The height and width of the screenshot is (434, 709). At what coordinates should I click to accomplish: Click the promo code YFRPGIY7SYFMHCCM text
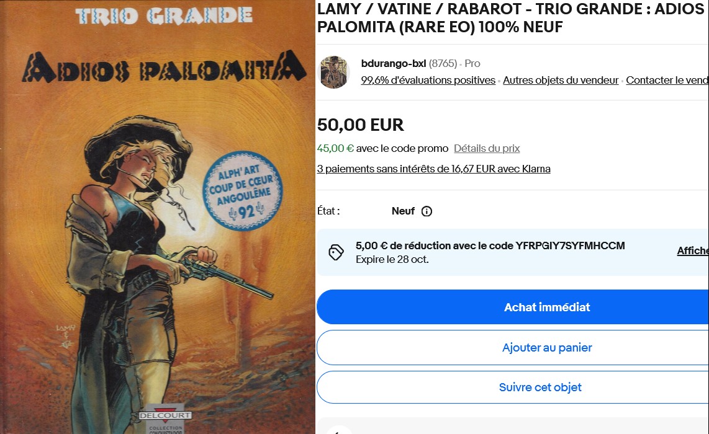pyautogui.click(x=570, y=246)
